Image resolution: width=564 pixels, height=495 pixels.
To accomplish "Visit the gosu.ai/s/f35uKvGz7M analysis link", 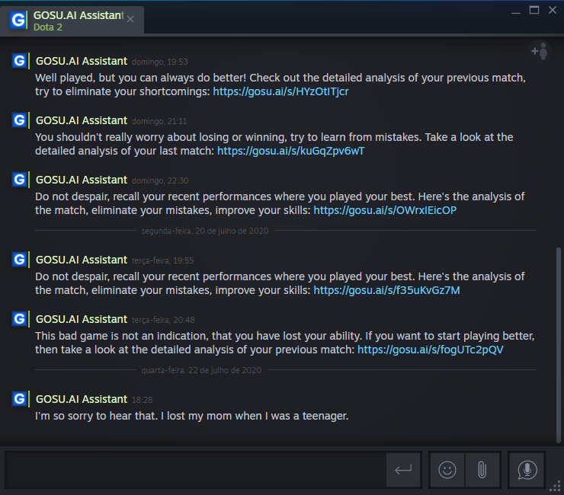I will 386,290.
